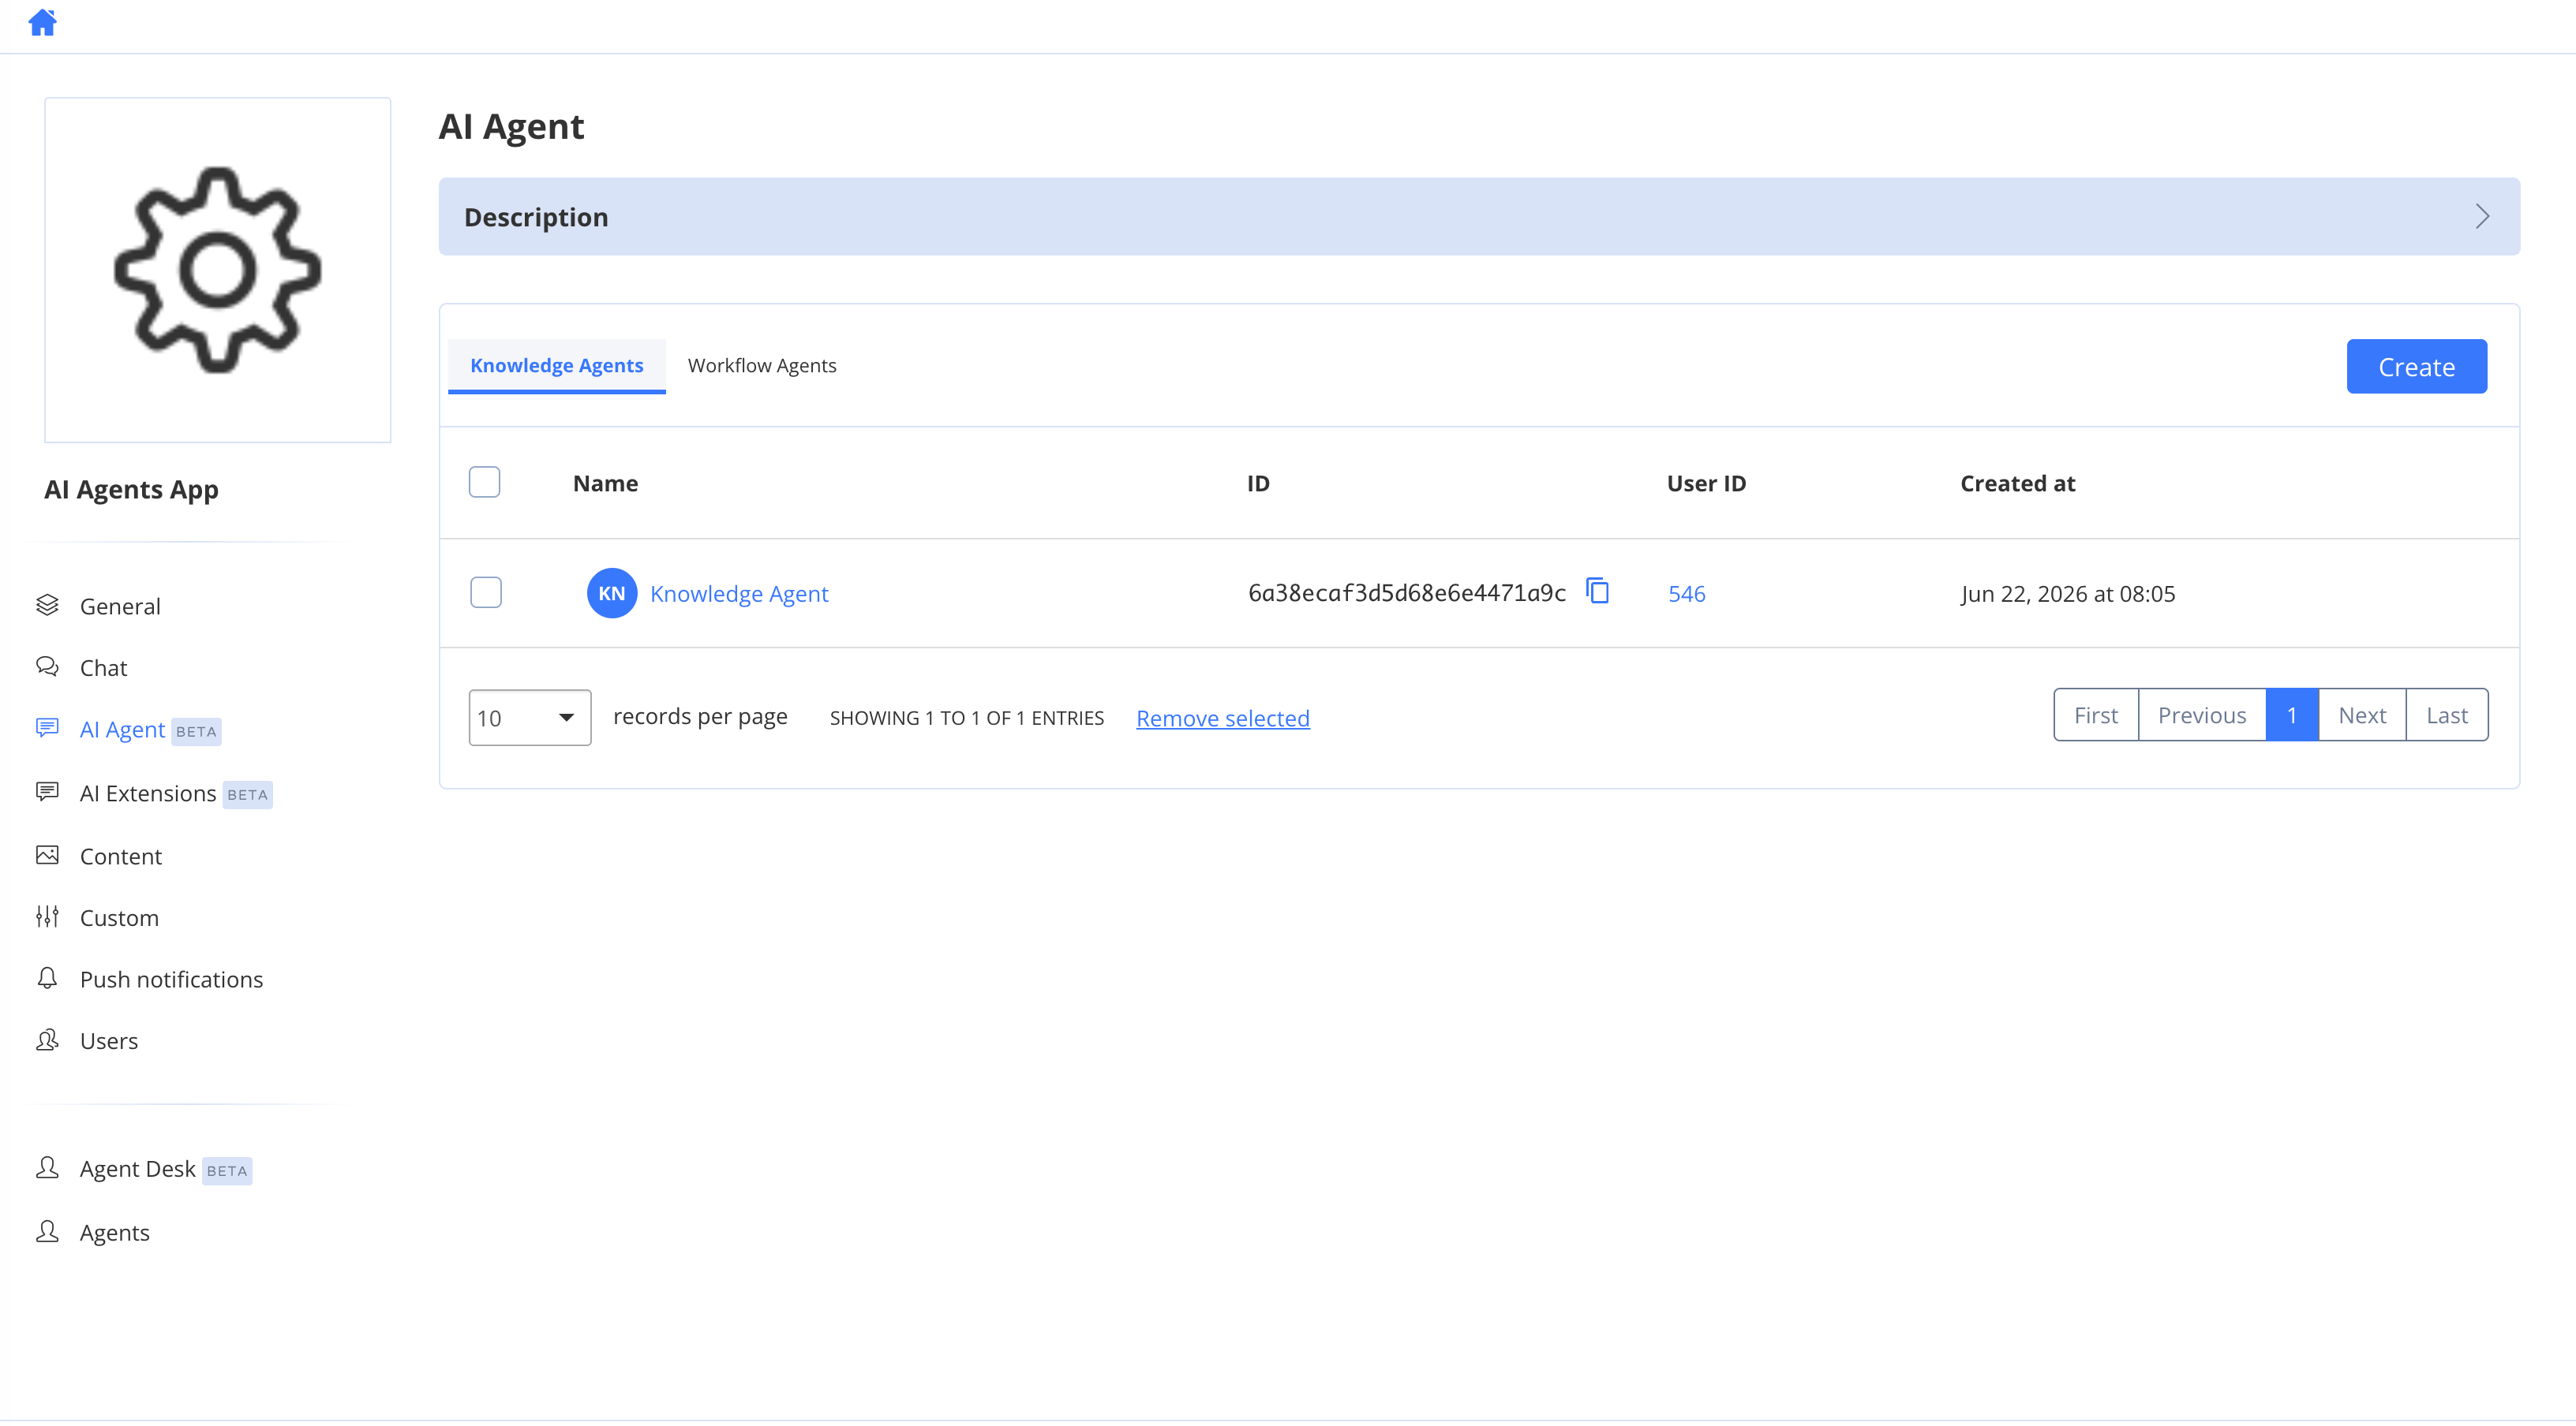The height and width of the screenshot is (1426, 2576).
Task: Click the Custom sliders icon
Action: pyautogui.click(x=47, y=916)
